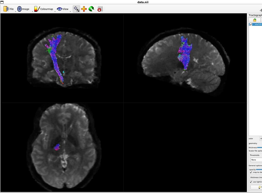The image size is (262, 193).
Task: Toggle the crop to slab checkbox
Action: pos(251,172)
